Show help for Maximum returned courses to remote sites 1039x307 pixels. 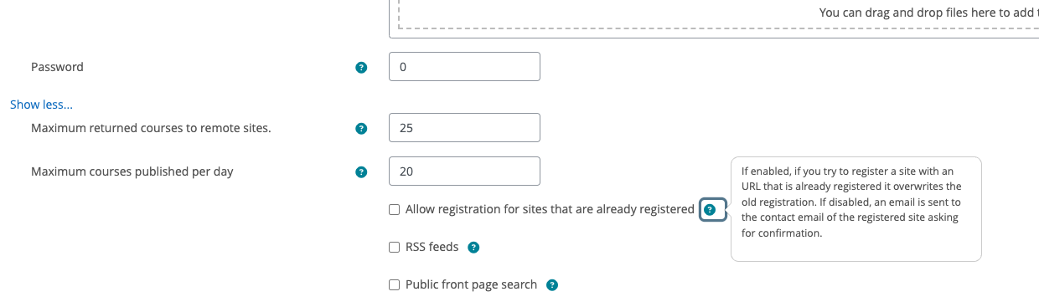click(361, 128)
